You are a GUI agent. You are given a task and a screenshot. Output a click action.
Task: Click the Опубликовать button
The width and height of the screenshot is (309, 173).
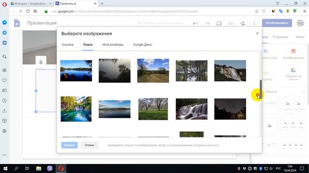pyautogui.click(x=277, y=23)
